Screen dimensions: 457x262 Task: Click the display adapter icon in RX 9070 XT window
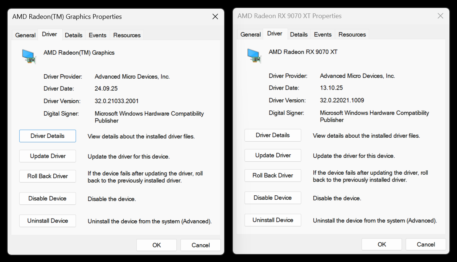[x=254, y=55]
